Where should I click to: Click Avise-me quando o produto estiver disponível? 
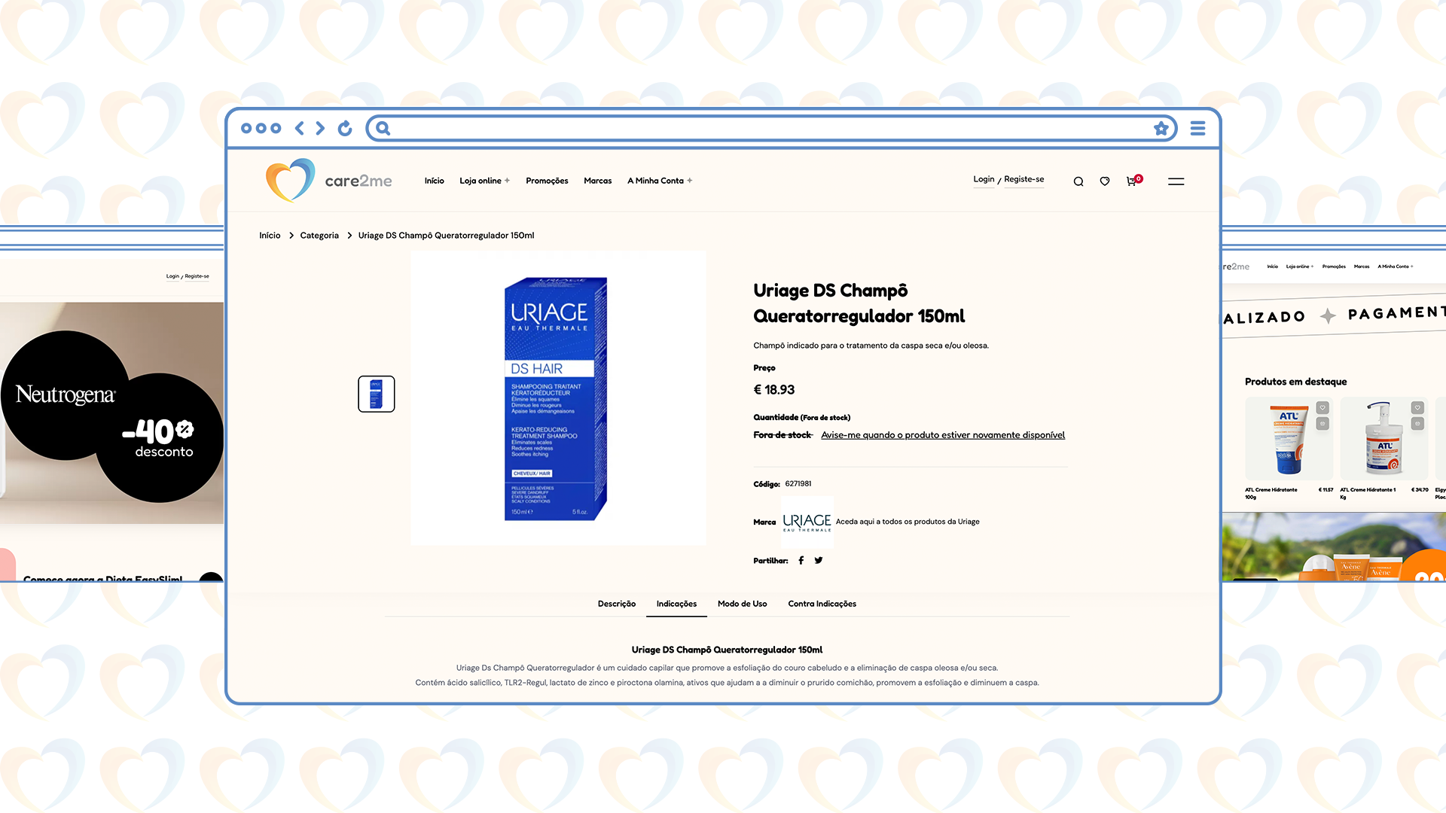point(943,435)
